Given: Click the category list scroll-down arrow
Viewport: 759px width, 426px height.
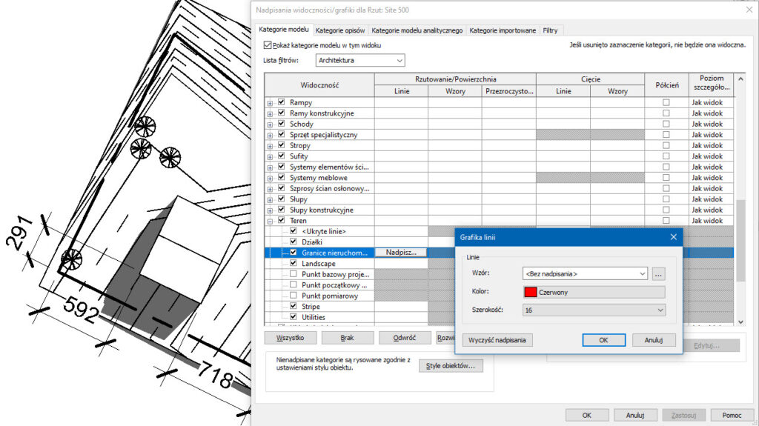Looking at the screenshot, I should 739,322.
